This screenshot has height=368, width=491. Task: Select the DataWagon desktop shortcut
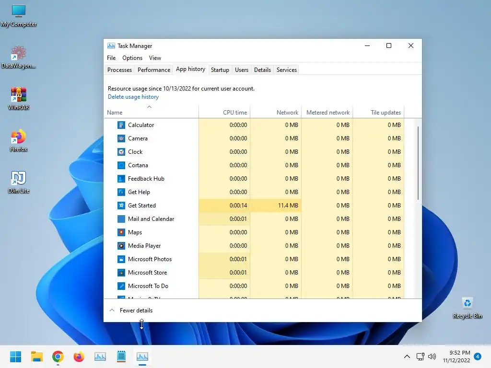(x=19, y=57)
